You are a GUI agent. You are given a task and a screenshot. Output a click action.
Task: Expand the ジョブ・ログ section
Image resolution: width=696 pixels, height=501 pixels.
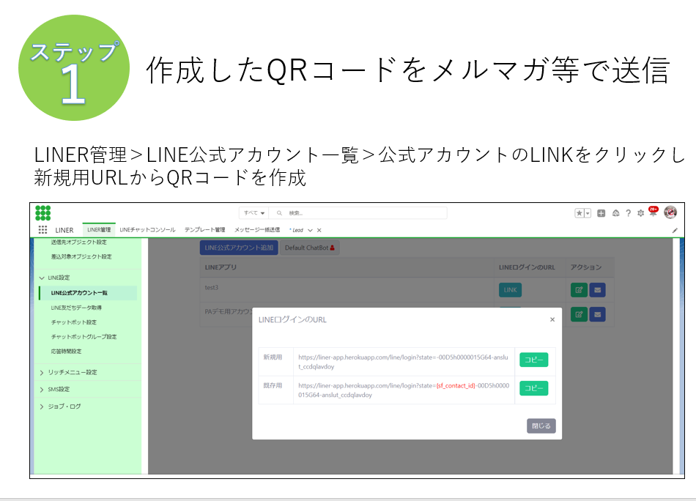42,407
